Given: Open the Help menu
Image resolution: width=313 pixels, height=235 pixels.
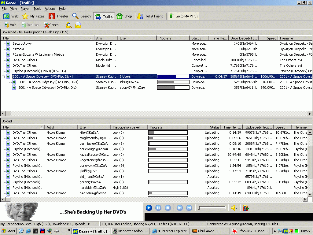Looking at the screenshot, I should pyautogui.click(x=62, y=9).
